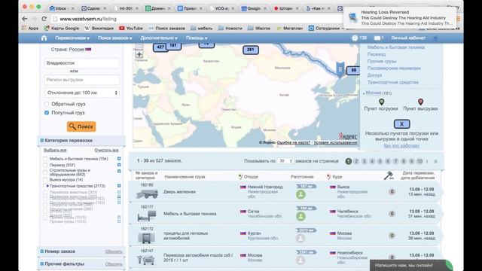The width and height of the screenshot is (482, 271).
Task: Open the Отклонение до: 100 км dropdown
Action: [x=82, y=93]
